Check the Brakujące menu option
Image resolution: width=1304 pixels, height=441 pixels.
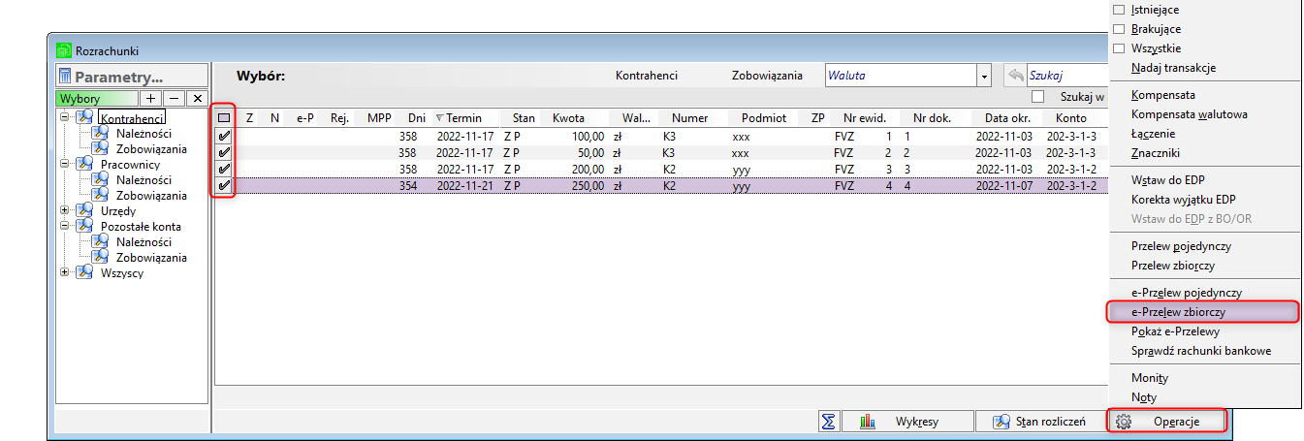1120,29
